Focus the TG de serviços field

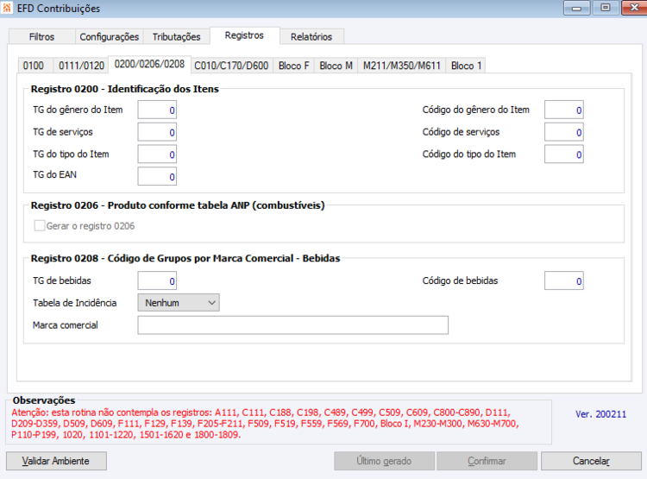click(x=157, y=132)
